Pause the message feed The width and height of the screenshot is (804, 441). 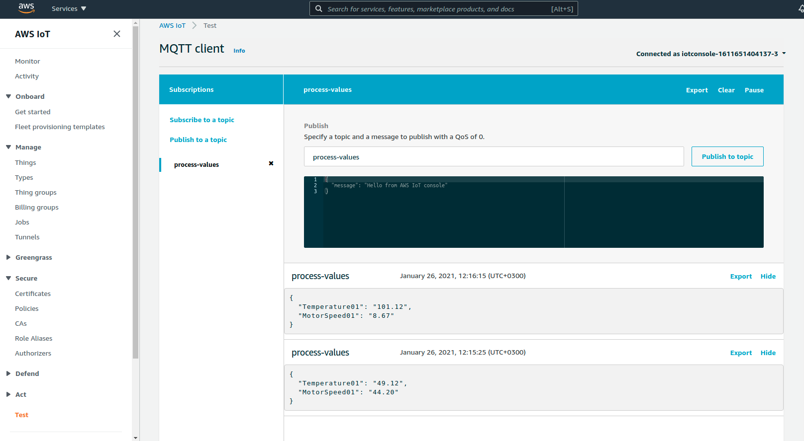(754, 90)
